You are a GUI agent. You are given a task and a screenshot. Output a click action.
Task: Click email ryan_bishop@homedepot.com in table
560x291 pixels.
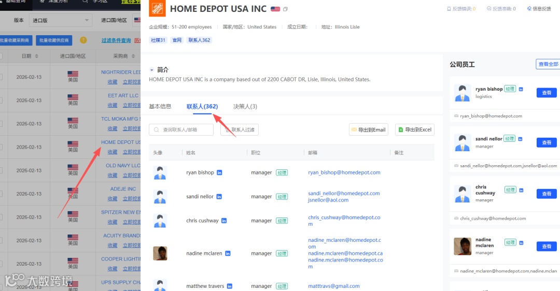click(x=344, y=172)
